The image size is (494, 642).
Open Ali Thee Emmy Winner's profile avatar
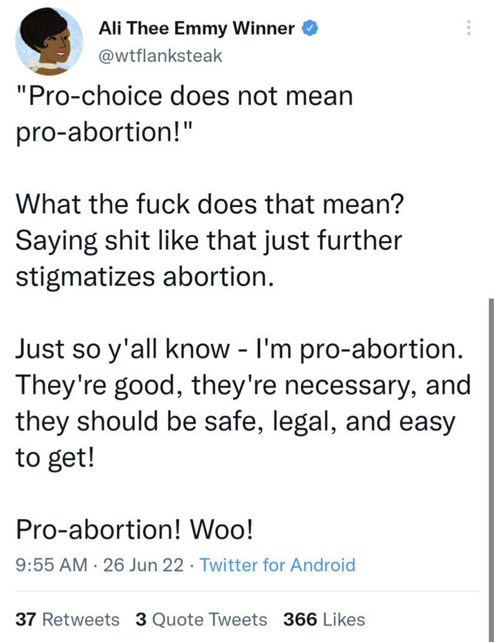pyautogui.click(x=49, y=41)
